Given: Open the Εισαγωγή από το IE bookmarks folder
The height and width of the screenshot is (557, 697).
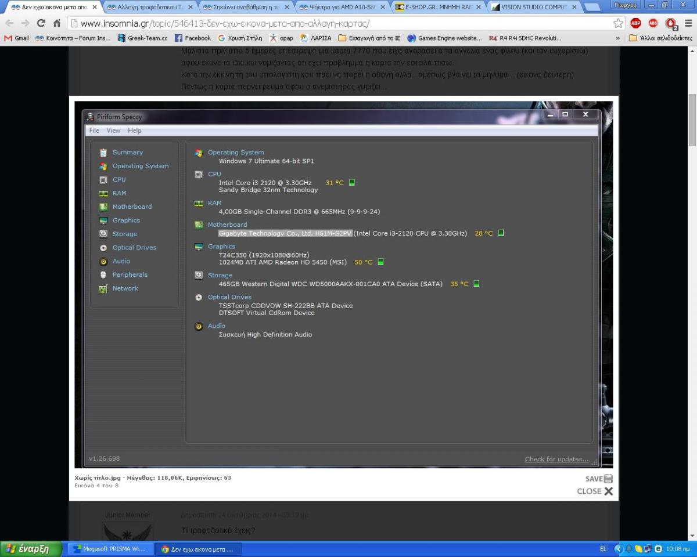Looking at the screenshot, I should pos(369,38).
